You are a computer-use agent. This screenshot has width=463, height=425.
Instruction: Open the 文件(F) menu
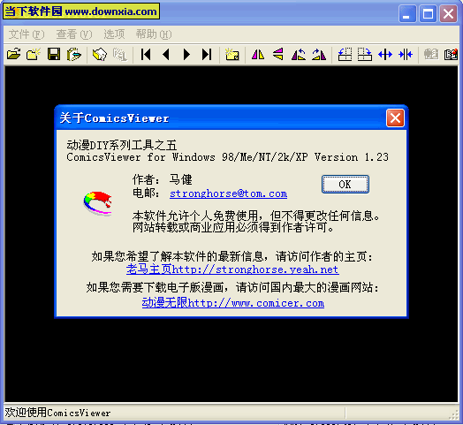tap(27, 34)
